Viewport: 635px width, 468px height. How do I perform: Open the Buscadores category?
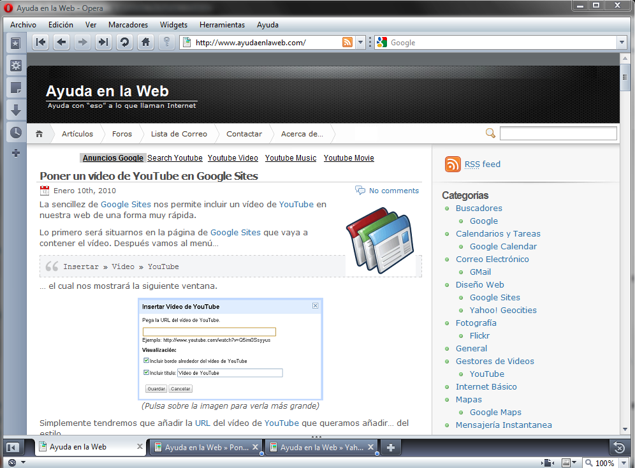point(479,208)
